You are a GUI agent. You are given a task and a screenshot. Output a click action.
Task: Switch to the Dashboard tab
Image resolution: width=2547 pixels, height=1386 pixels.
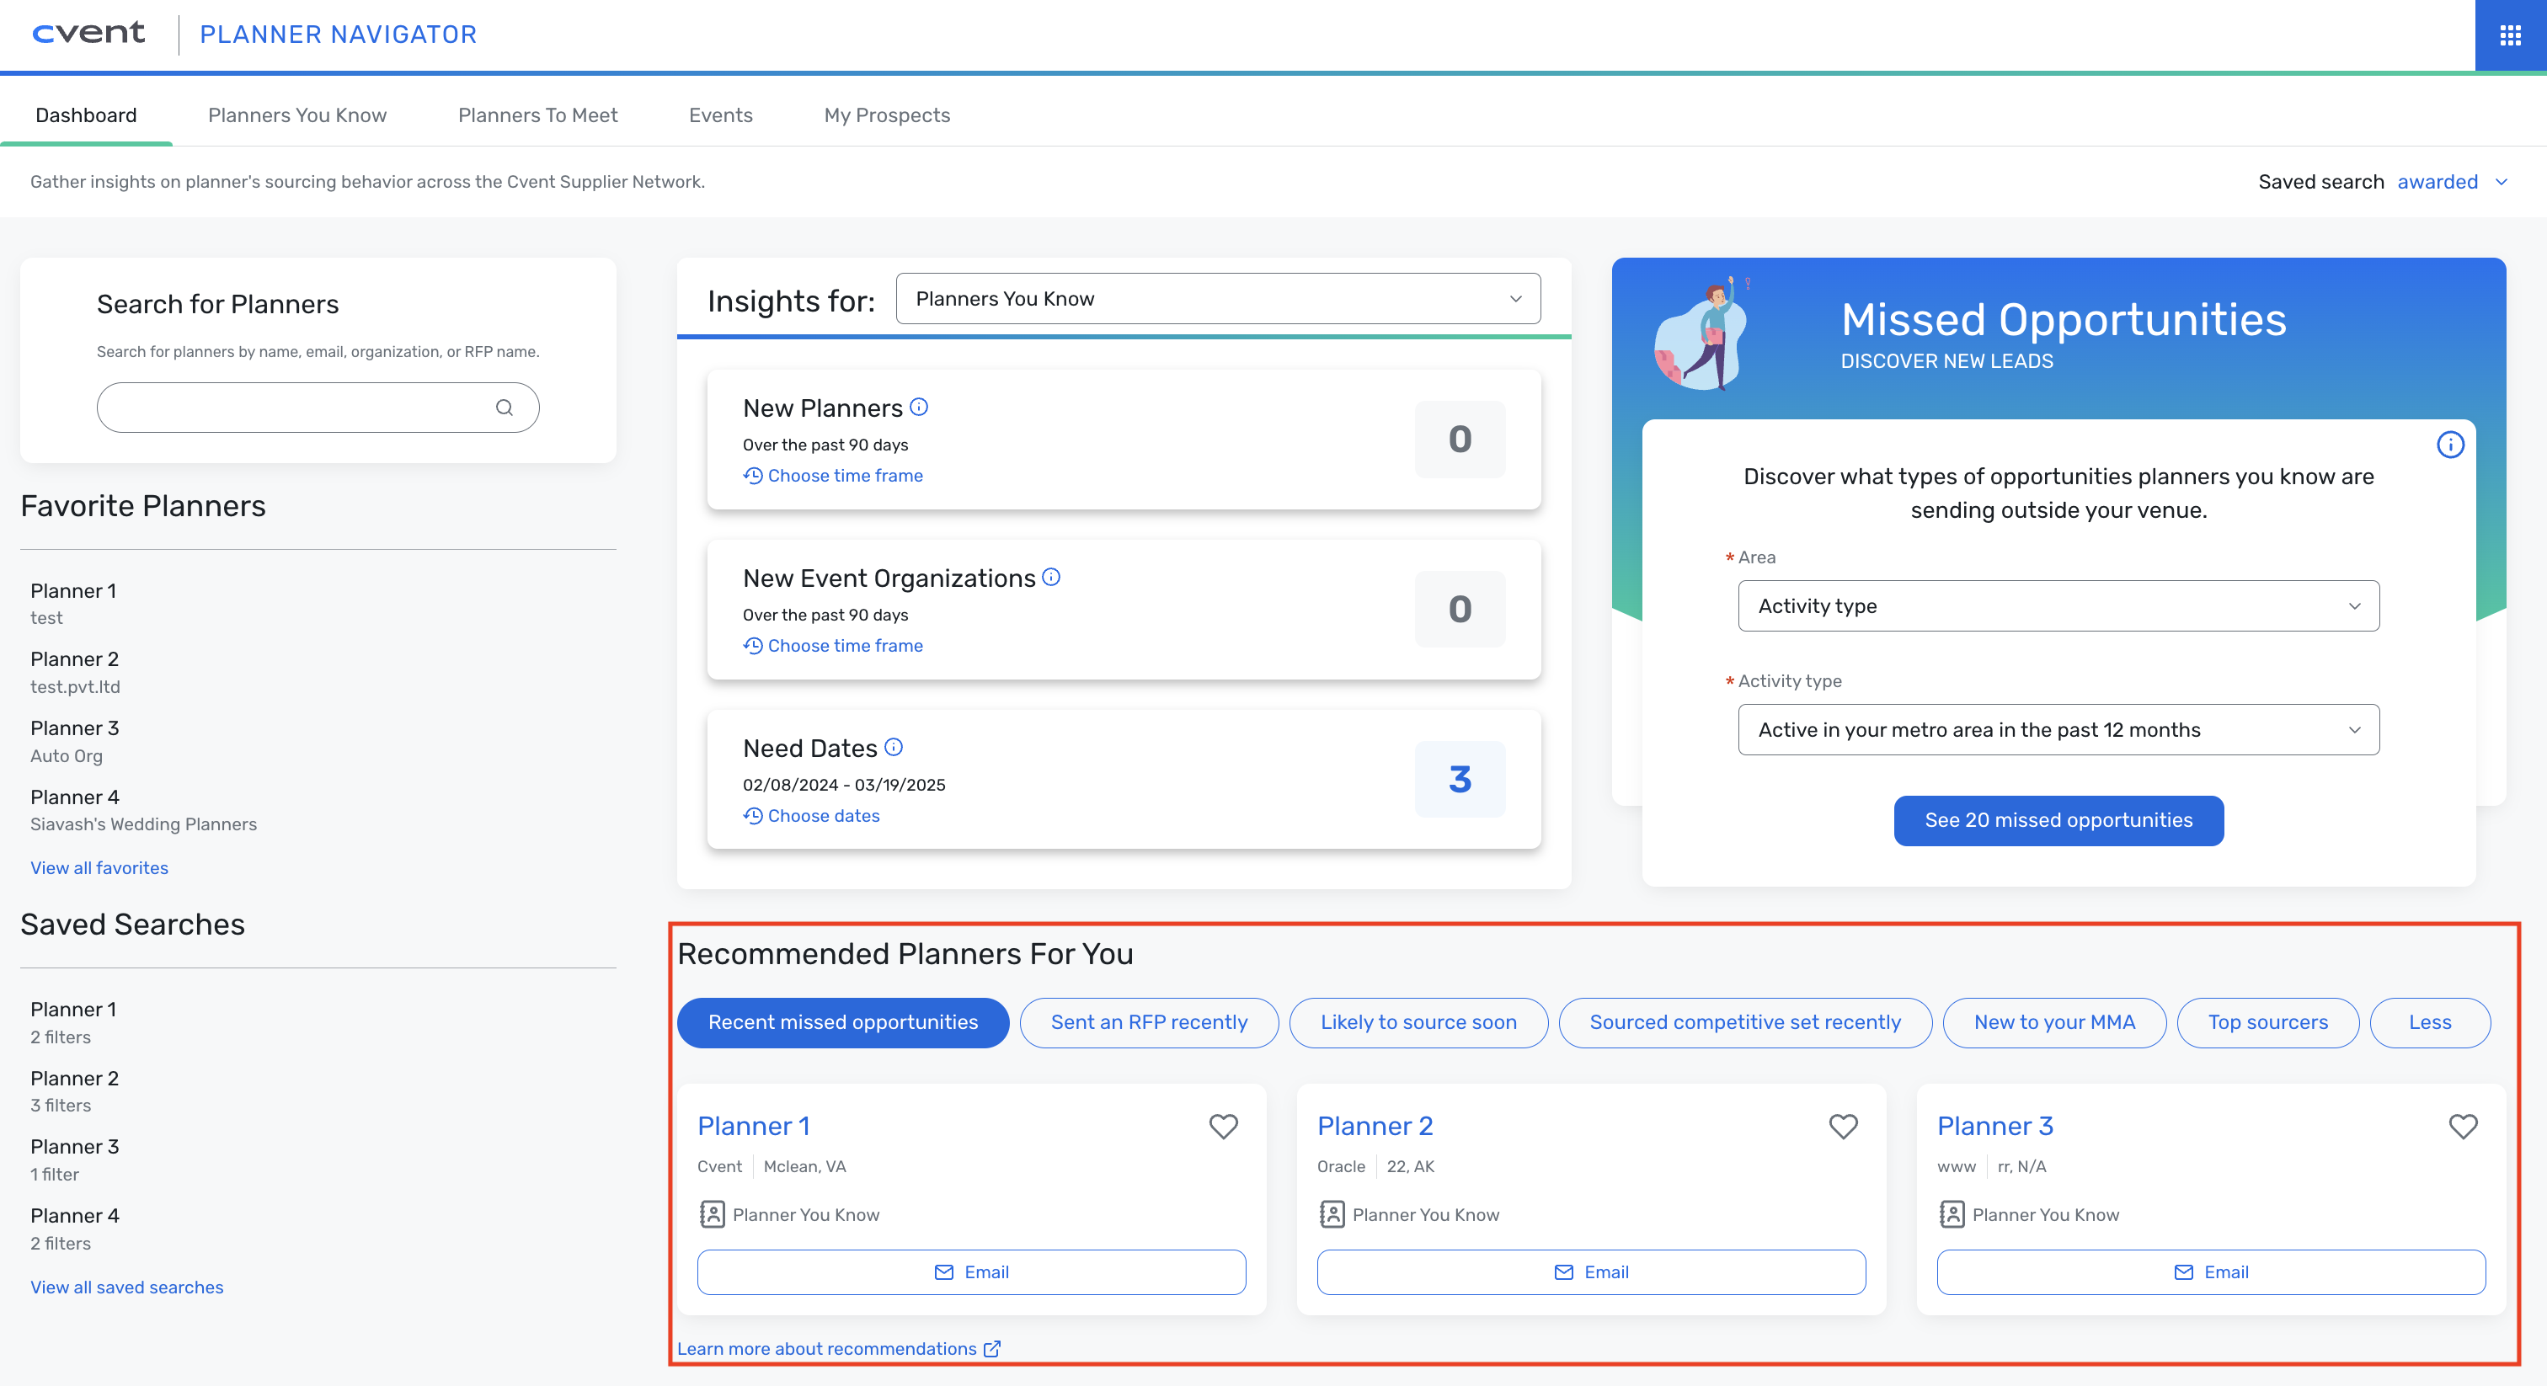pyautogui.click(x=86, y=115)
